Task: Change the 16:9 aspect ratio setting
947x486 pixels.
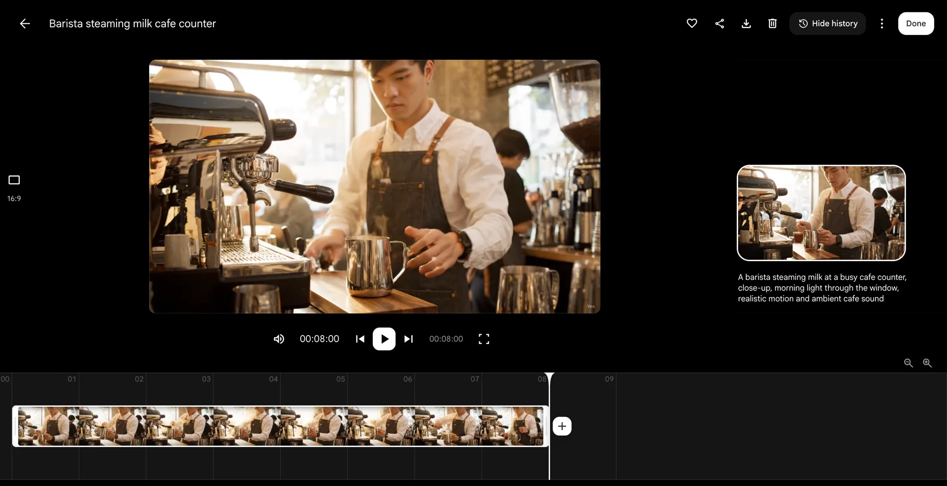Action: [x=14, y=188]
